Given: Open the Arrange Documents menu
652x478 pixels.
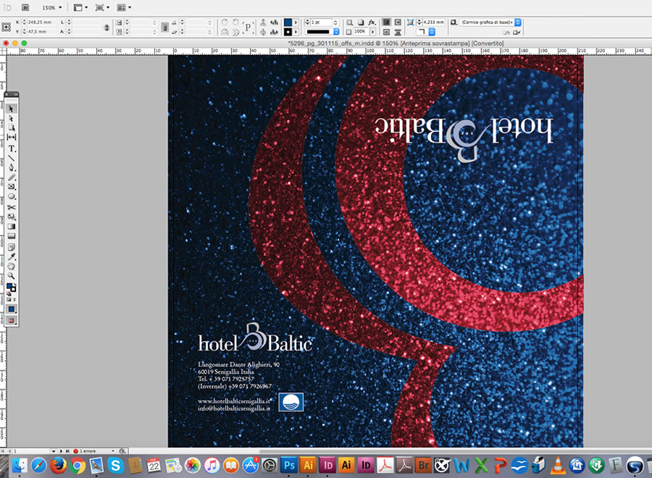Looking at the screenshot, I should point(123,7).
